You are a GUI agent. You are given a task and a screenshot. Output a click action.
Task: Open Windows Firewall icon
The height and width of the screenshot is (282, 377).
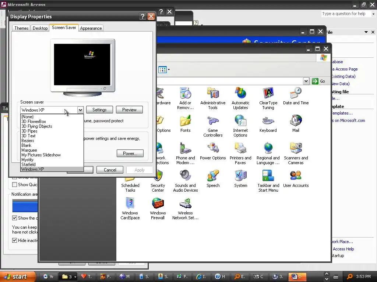158,209
